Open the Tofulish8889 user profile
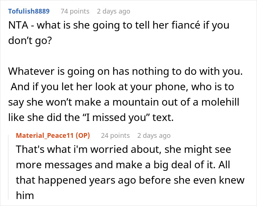Viewport: 257px width, 206px height. (29, 11)
